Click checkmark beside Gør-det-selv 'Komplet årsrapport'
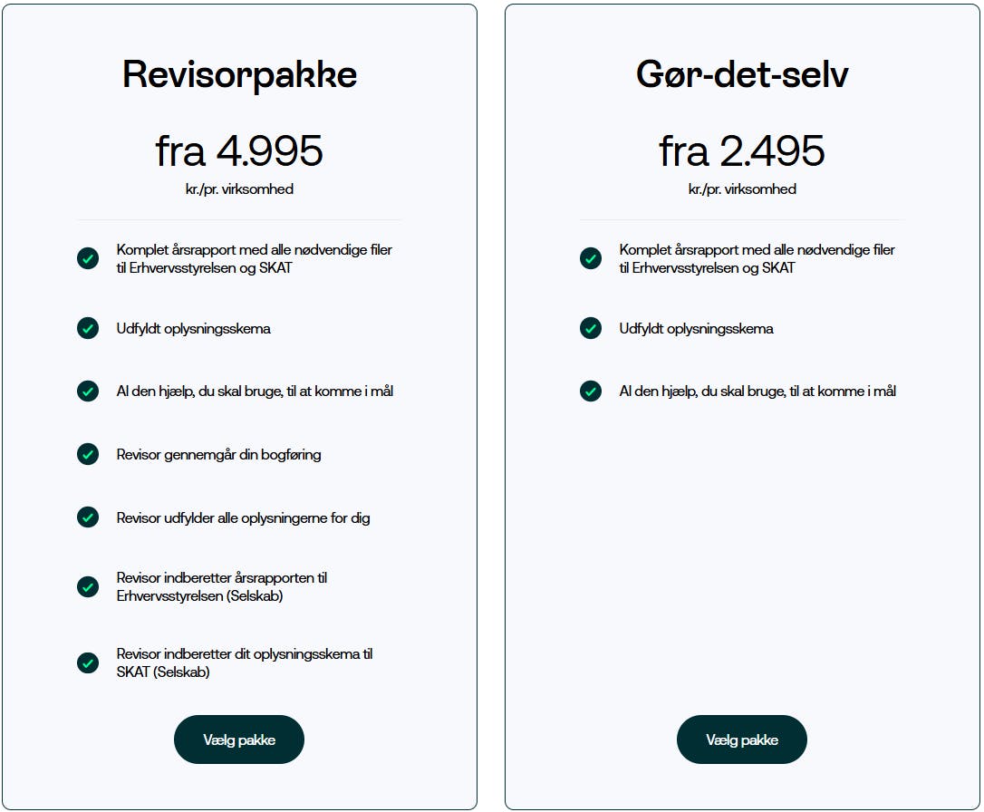Viewport: 984px width, 812px height. 591,258
